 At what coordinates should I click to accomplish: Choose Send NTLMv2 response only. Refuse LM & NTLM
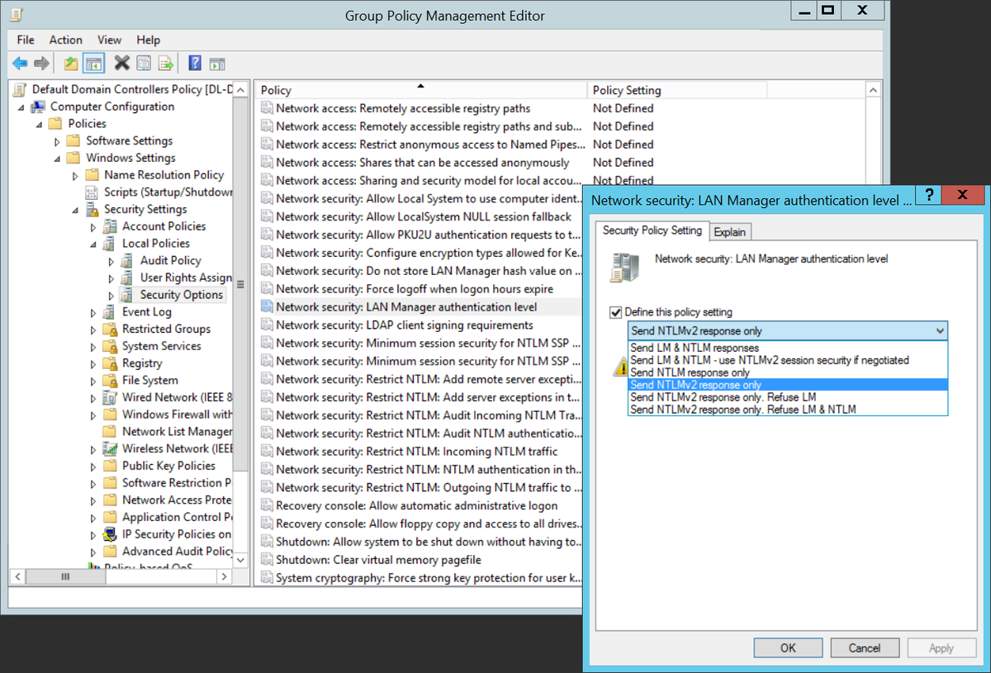788,410
